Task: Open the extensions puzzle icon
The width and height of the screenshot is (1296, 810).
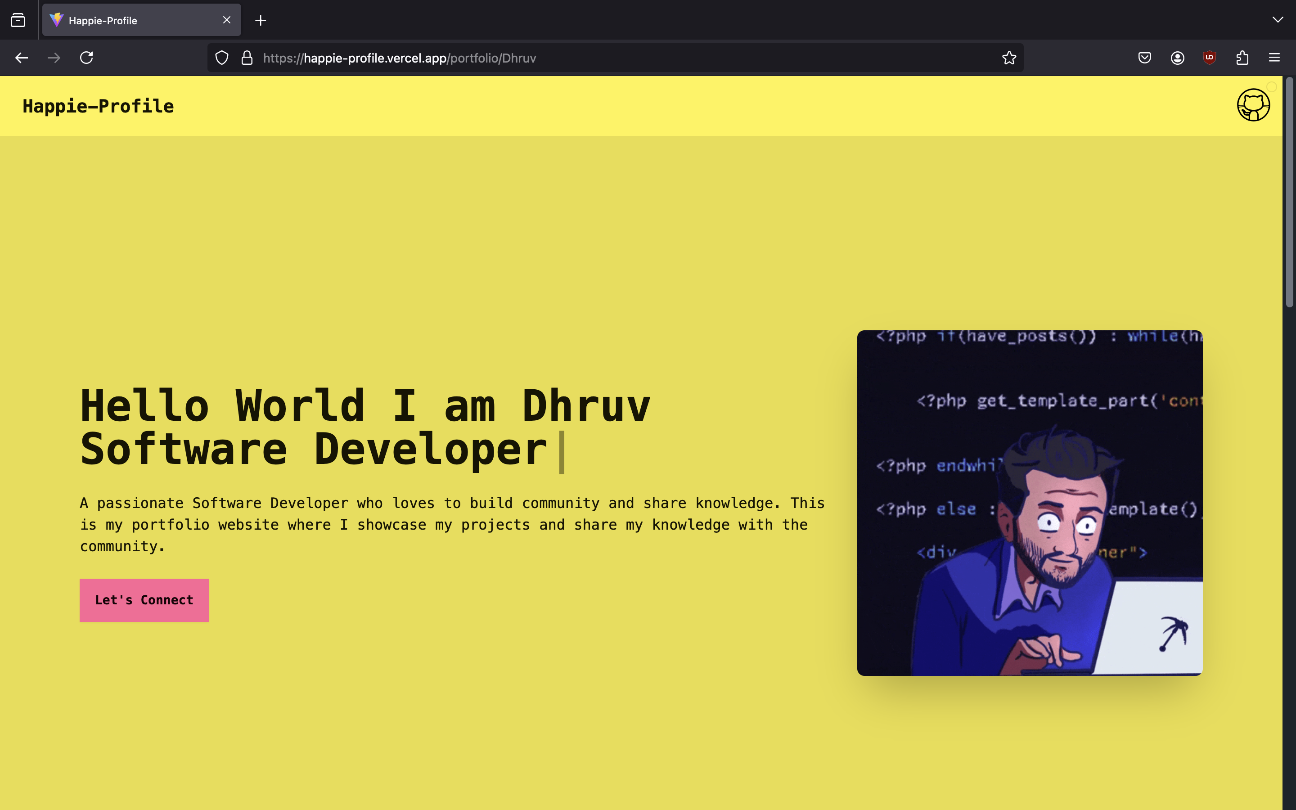Action: click(x=1242, y=58)
